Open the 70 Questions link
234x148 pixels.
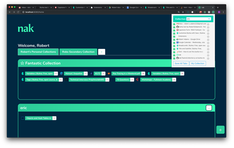123,80
